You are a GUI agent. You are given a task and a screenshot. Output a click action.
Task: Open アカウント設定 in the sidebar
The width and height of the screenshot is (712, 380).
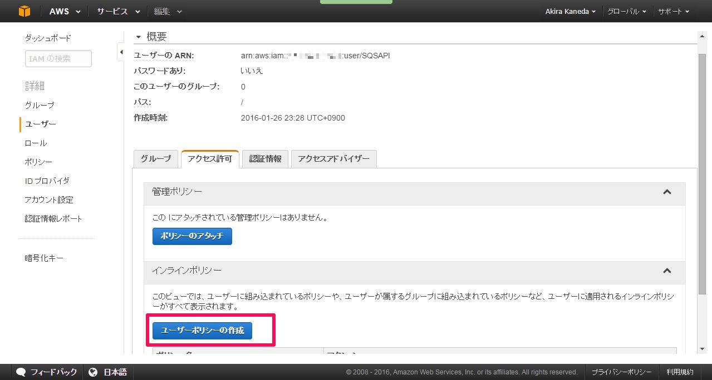[49, 199]
